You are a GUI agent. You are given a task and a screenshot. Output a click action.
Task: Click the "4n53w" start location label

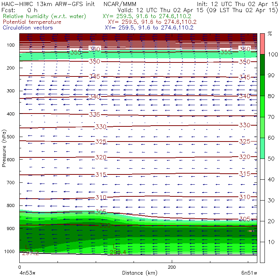pyautogui.click(x=28, y=273)
